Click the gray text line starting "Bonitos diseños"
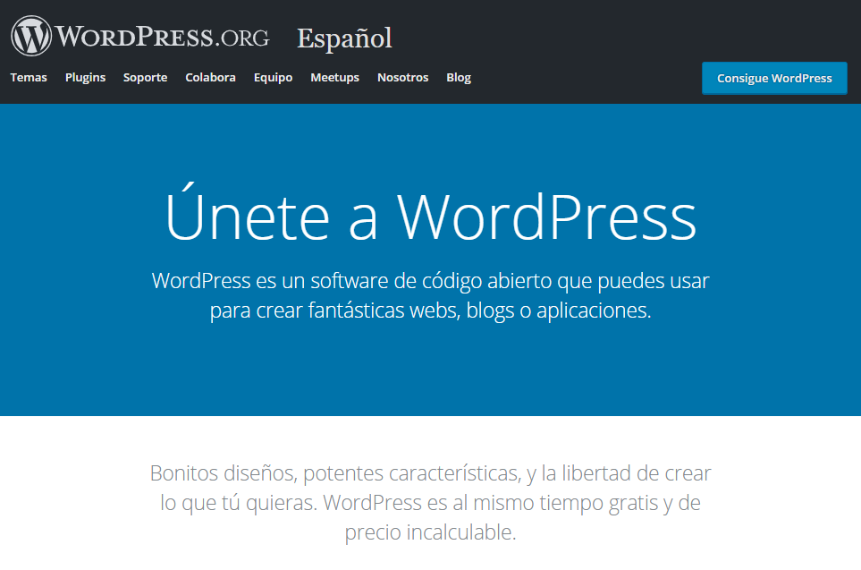This screenshot has width=861, height=570. coord(430,472)
